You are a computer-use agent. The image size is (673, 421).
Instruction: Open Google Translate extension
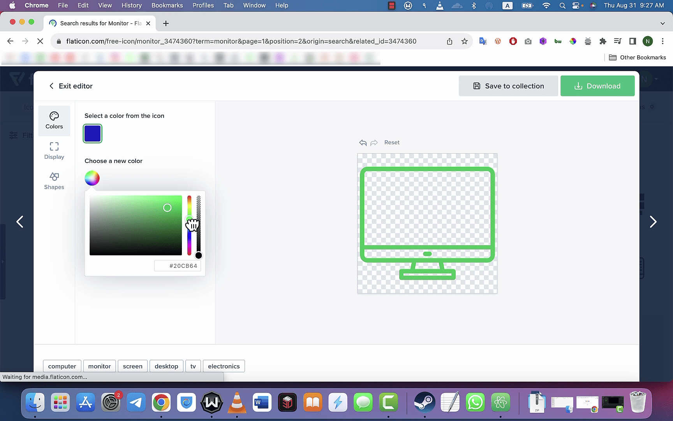[x=483, y=41]
